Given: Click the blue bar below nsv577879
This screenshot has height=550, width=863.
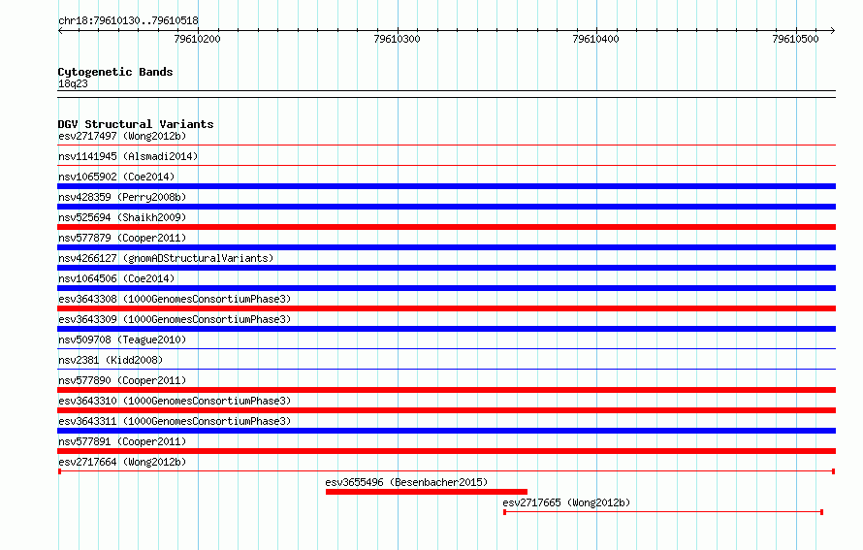Looking at the screenshot, I should [x=446, y=247].
